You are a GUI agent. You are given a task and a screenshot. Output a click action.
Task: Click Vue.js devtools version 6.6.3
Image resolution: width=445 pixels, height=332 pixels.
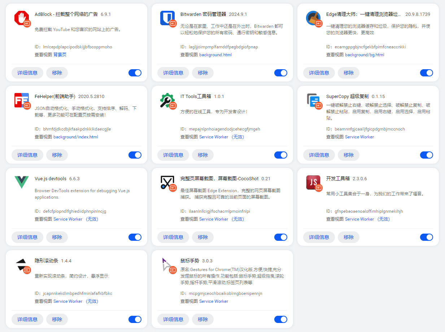[x=74, y=179]
